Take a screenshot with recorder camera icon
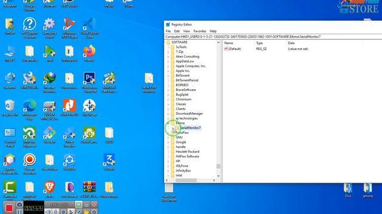This screenshot has height=214, width=382. [20, 204]
